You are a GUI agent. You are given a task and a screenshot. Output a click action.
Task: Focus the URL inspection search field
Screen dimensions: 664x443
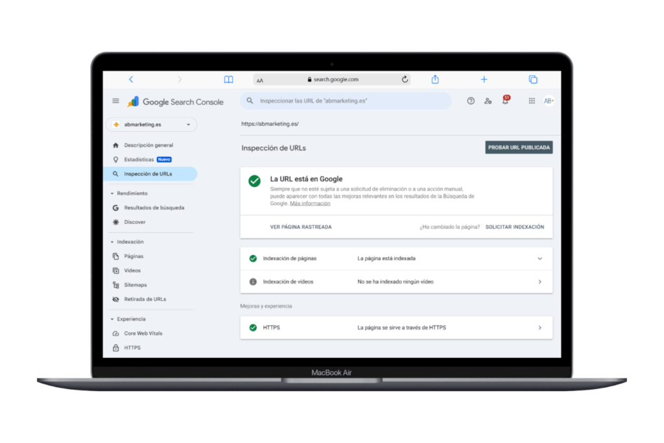tap(346, 101)
